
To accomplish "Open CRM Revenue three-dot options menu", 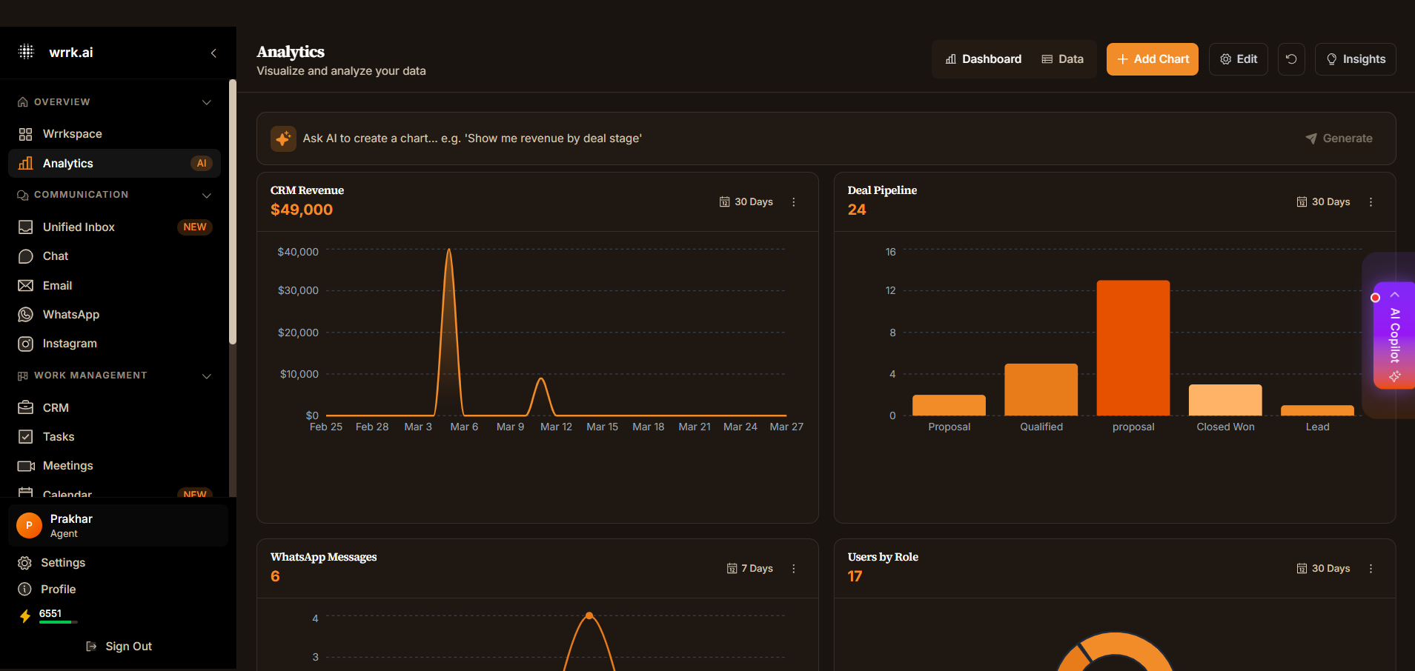I will [793, 202].
